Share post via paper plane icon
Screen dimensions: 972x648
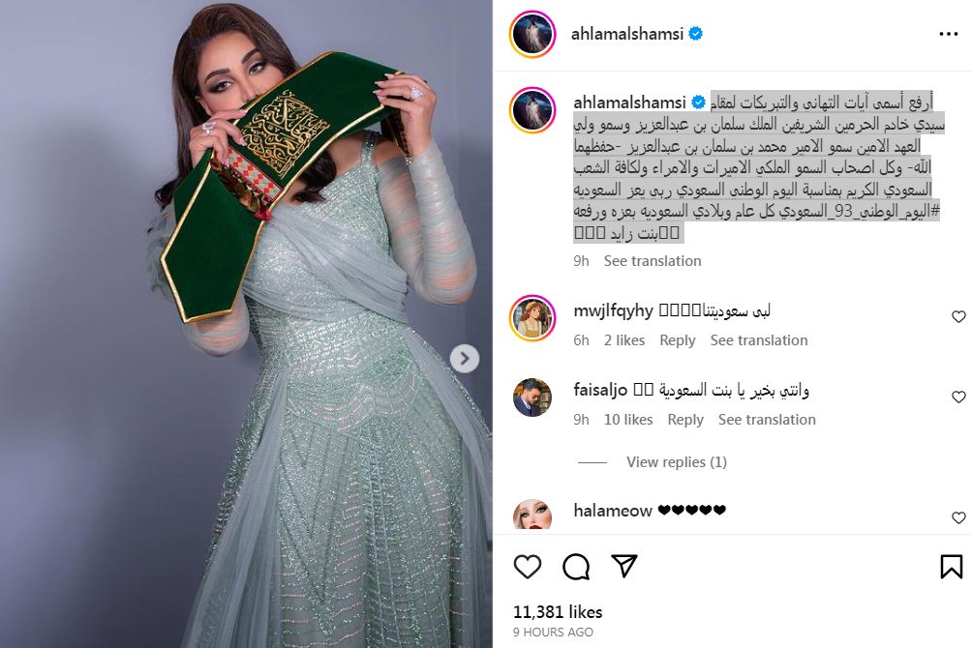tap(624, 566)
